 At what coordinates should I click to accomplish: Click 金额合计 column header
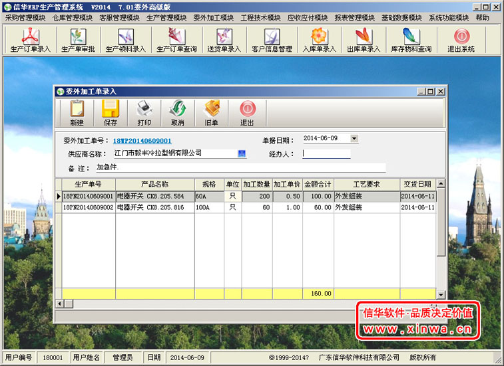(318, 184)
